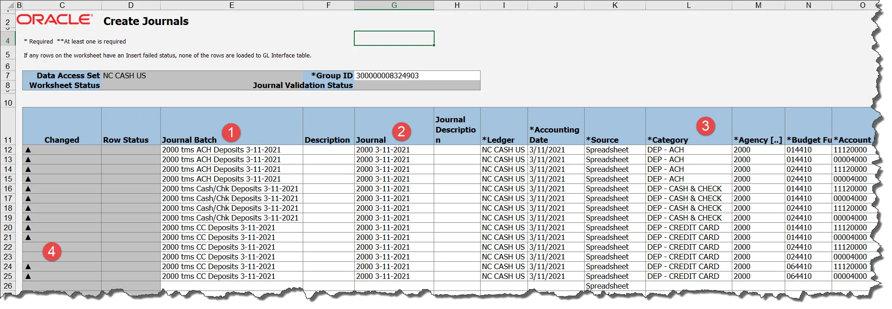Select the row 11 header number
Viewport: 892px width, 309px height.
pyautogui.click(x=8, y=140)
